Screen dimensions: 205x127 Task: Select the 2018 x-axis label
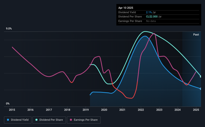point(67,110)
